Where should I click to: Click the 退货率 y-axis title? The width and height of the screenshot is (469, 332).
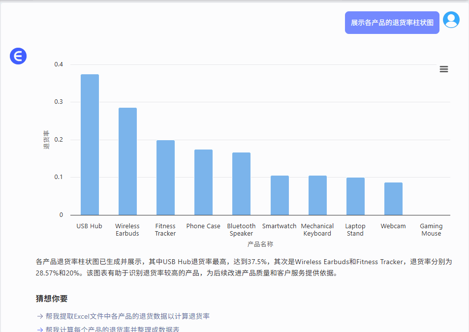click(x=46, y=140)
